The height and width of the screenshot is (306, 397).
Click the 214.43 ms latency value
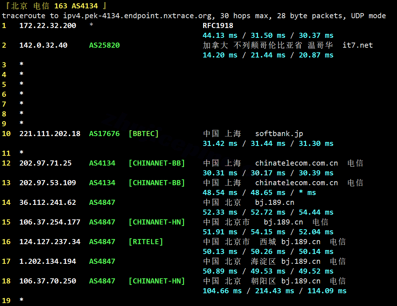point(274,291)
